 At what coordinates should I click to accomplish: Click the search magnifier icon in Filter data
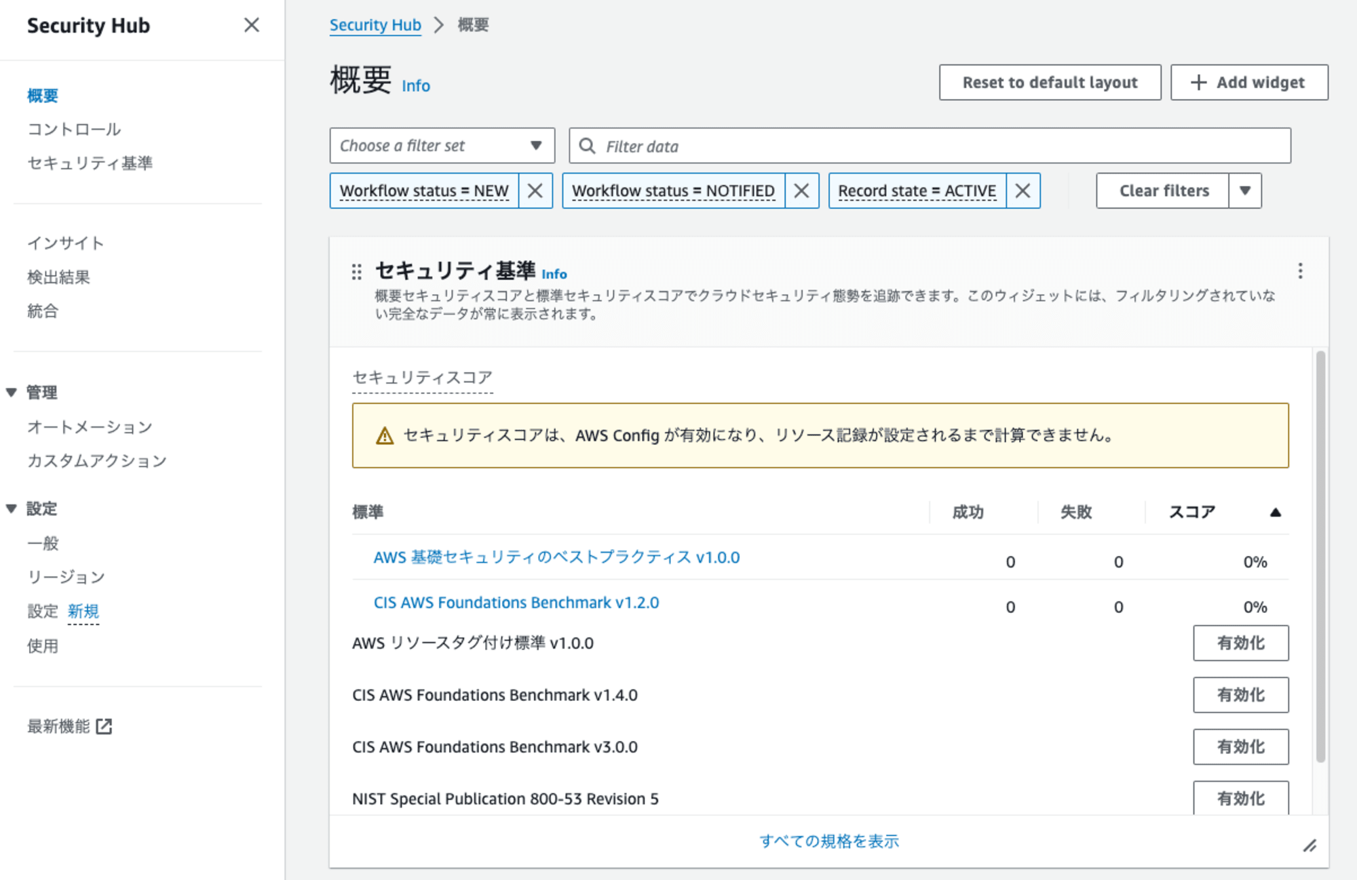(x=588, y=146)
